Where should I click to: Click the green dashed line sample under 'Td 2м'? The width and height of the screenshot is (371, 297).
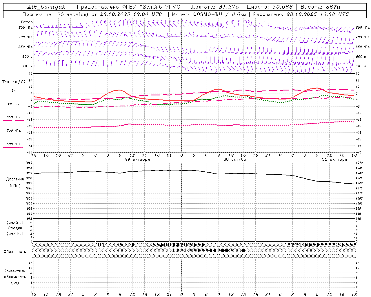(x=13, y=107)
